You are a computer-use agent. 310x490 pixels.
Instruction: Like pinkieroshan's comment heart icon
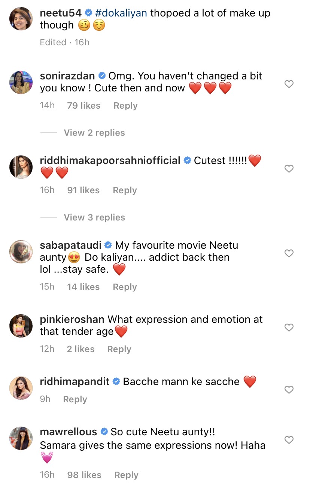click(289, 328)
